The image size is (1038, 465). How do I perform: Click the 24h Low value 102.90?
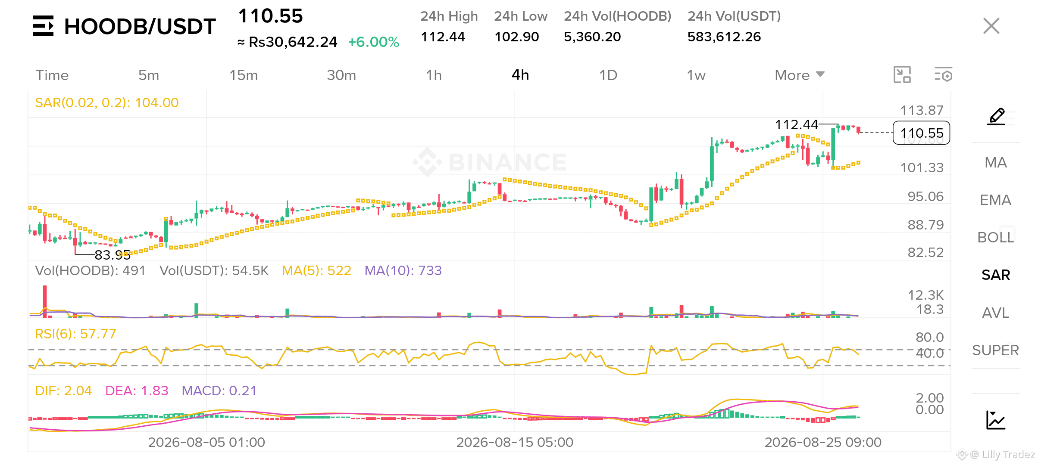coord(516,37)
